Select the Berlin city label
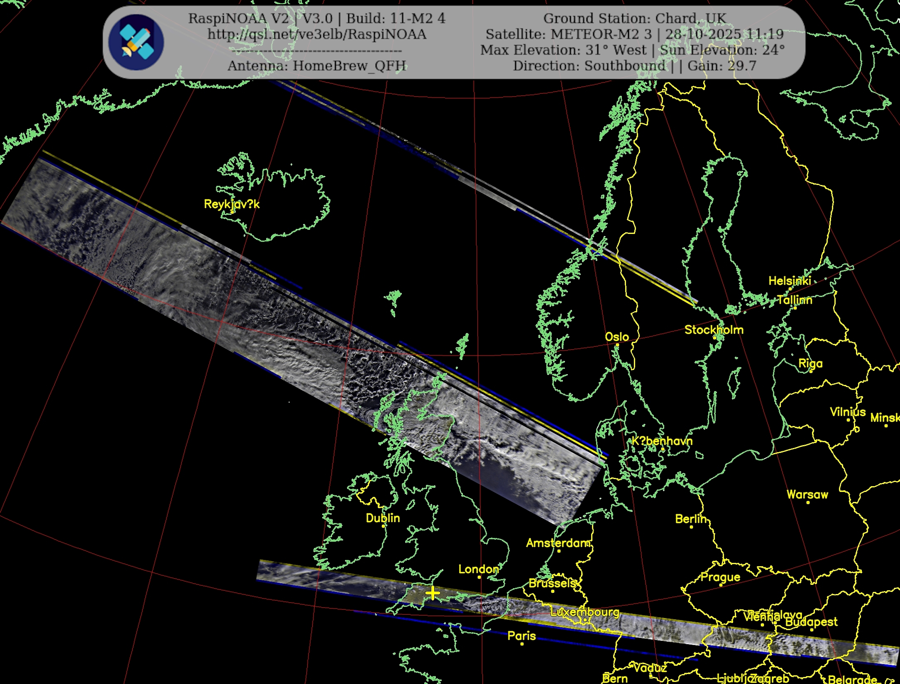The width and height of the screenshot is (900, 684). click(690, 519)
